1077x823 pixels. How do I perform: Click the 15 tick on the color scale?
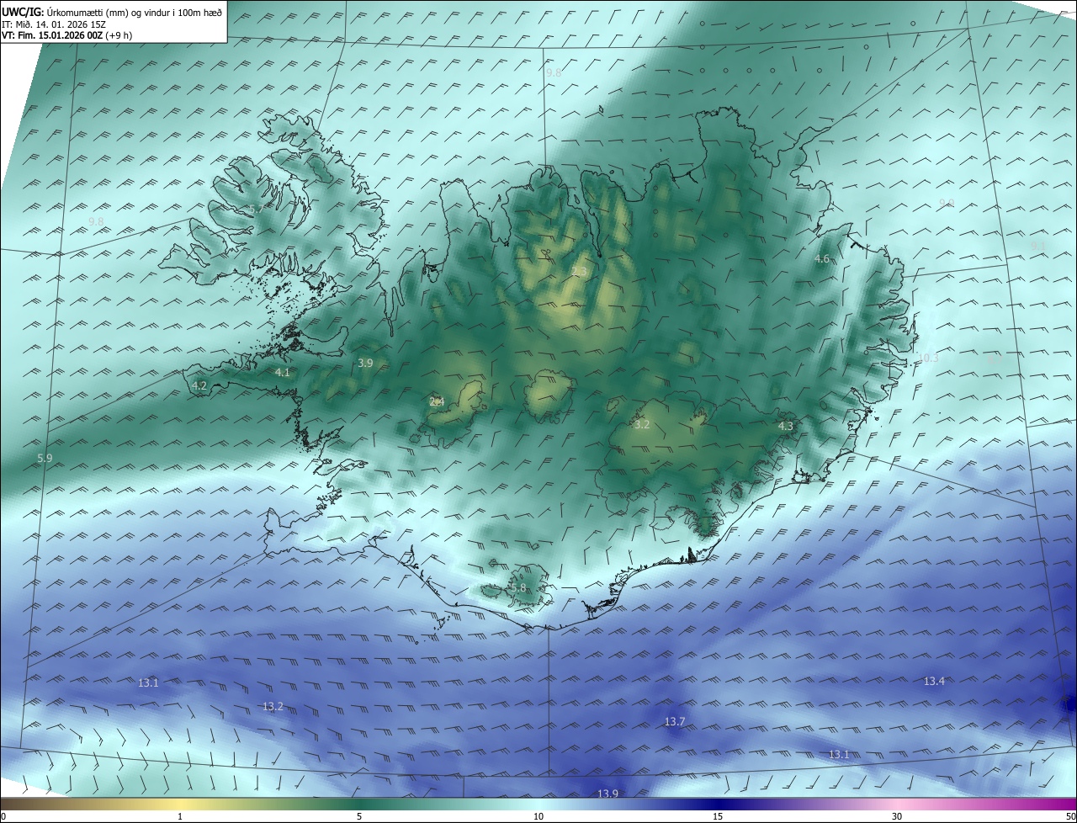tap(718, 816)
